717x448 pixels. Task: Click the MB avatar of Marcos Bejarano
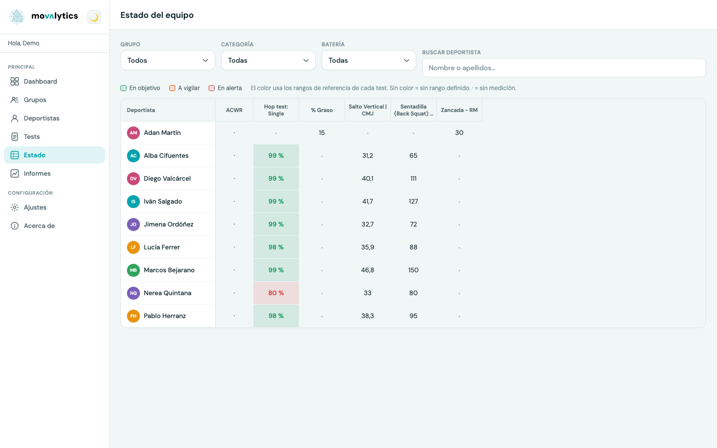click(133, 270)
